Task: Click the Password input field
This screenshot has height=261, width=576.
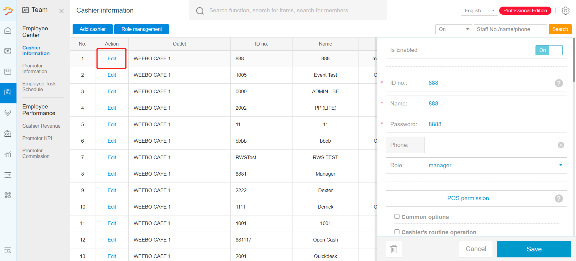Action: click(x=476, y=124)
